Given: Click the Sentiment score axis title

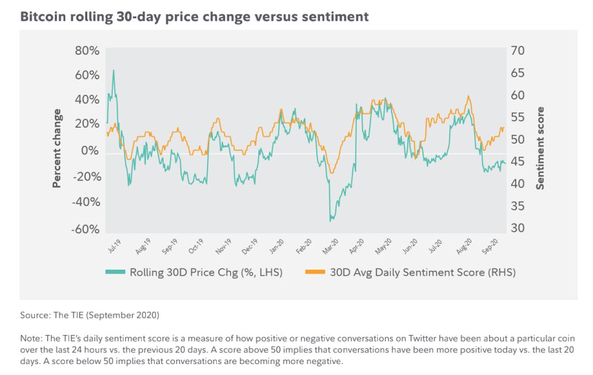Looking at the screenshot, I should [x=540, y=148].
